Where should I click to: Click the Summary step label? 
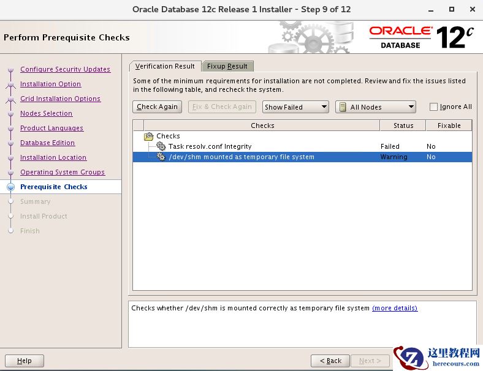35,201
